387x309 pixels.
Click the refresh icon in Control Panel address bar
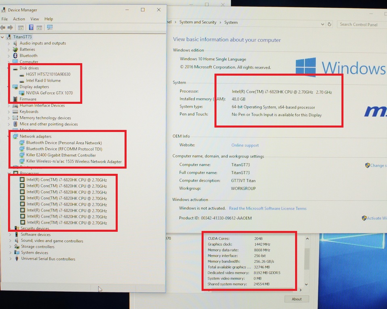(x=329, y=25)
